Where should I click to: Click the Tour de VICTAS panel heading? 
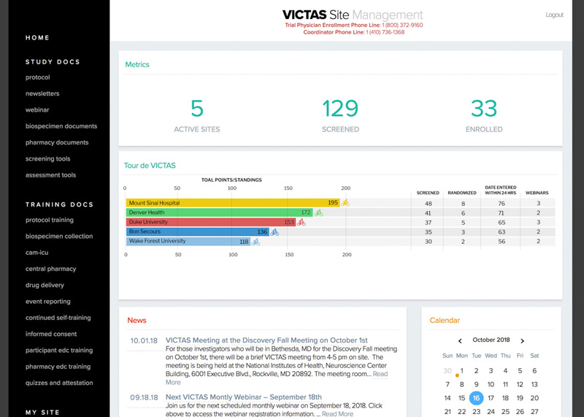pos(150,166)
